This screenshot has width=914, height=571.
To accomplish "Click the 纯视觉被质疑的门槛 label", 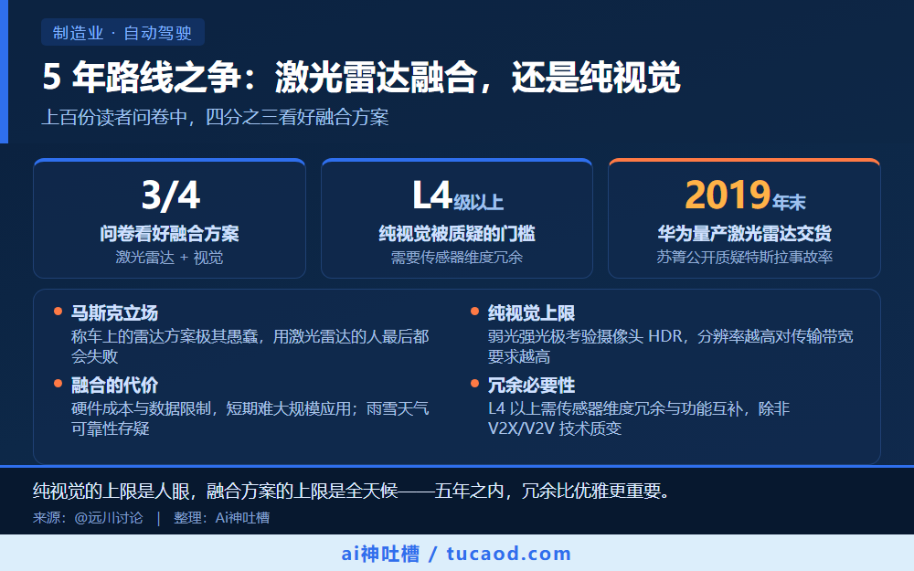I will (457, 234).
